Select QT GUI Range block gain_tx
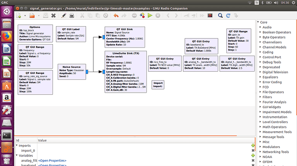 click(x=238, y=41)
